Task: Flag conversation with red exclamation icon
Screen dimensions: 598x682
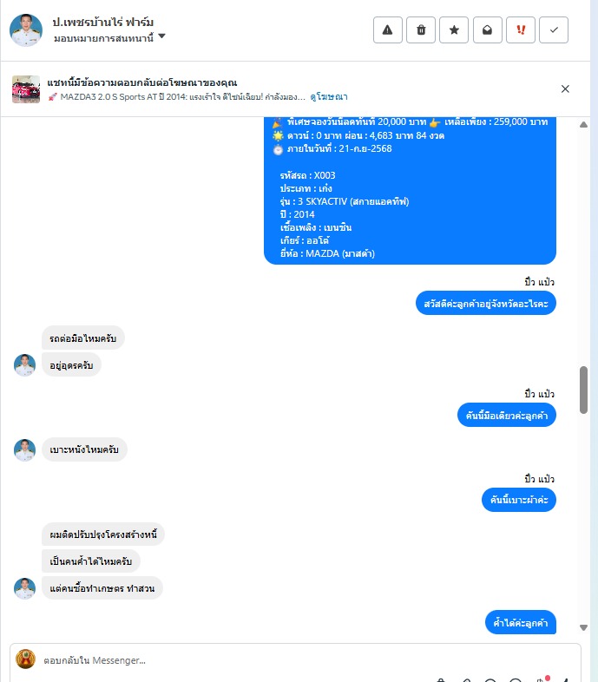Action: [521, 30]
